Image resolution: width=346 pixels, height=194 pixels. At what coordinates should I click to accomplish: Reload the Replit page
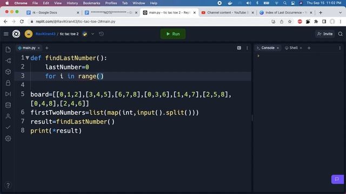tap(22, 22)
